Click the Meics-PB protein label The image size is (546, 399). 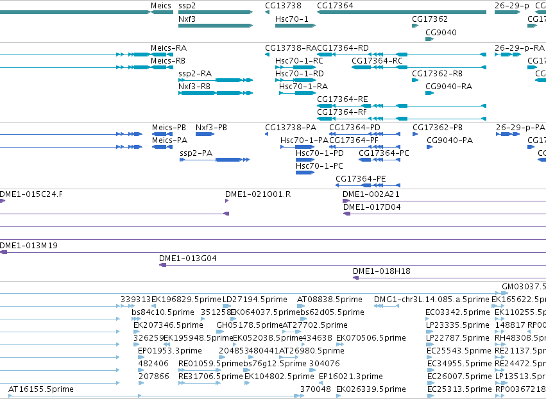pyautogui.click(x=169, y=128)
